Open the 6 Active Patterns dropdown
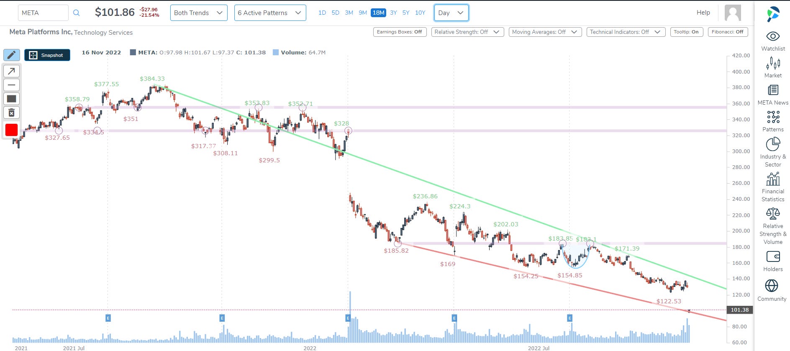The image size is (790, 351). click(270, 13)
